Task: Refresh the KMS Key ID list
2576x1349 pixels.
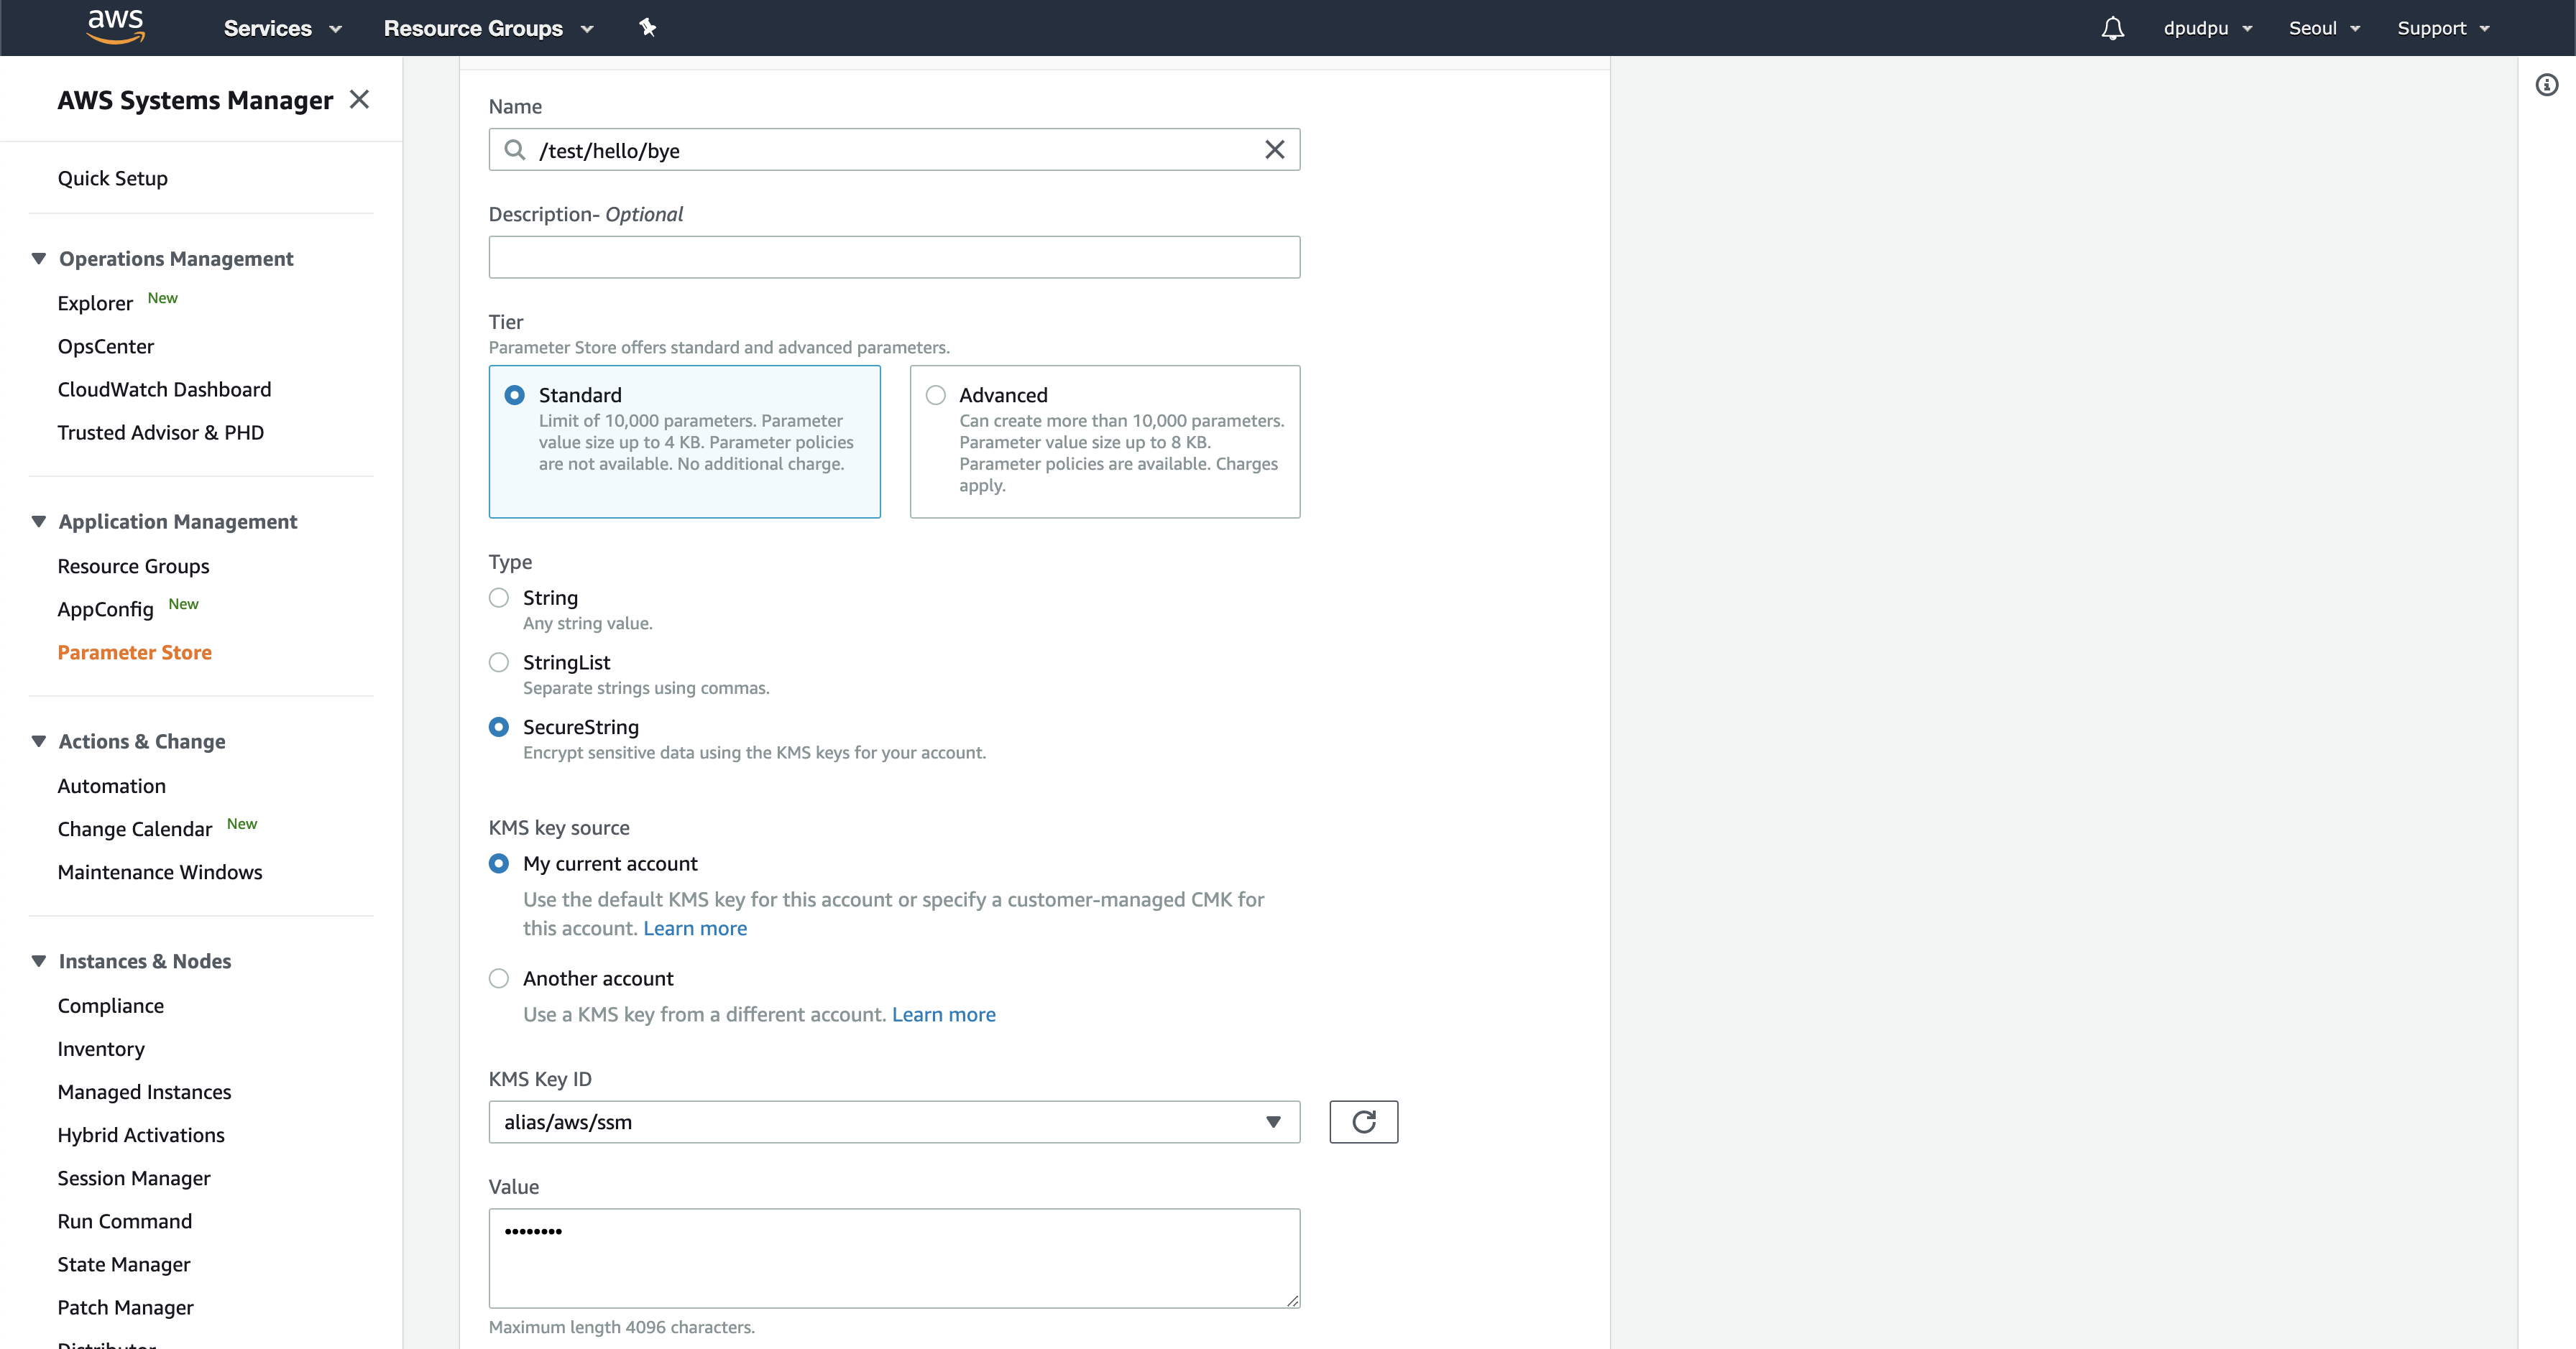Action: [1363, 1121]
